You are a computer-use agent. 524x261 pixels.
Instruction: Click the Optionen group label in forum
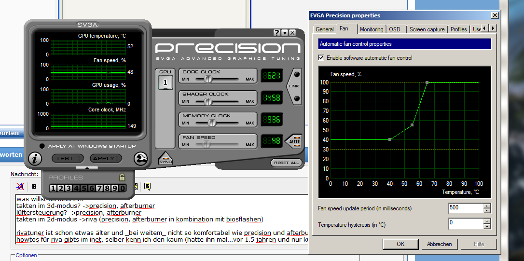click(26, 255)
